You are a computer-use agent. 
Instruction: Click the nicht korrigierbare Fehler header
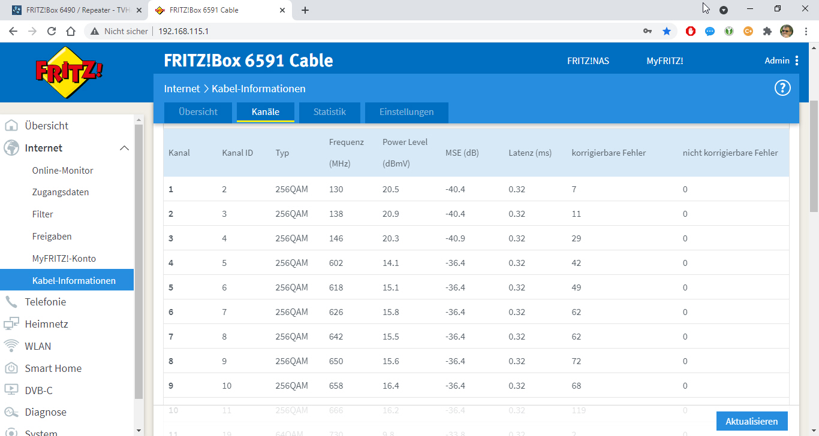[x=730, y=153]
